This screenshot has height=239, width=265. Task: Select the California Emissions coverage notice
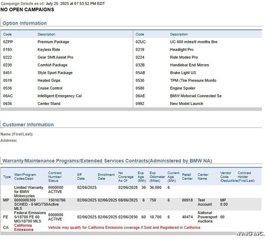125,228
